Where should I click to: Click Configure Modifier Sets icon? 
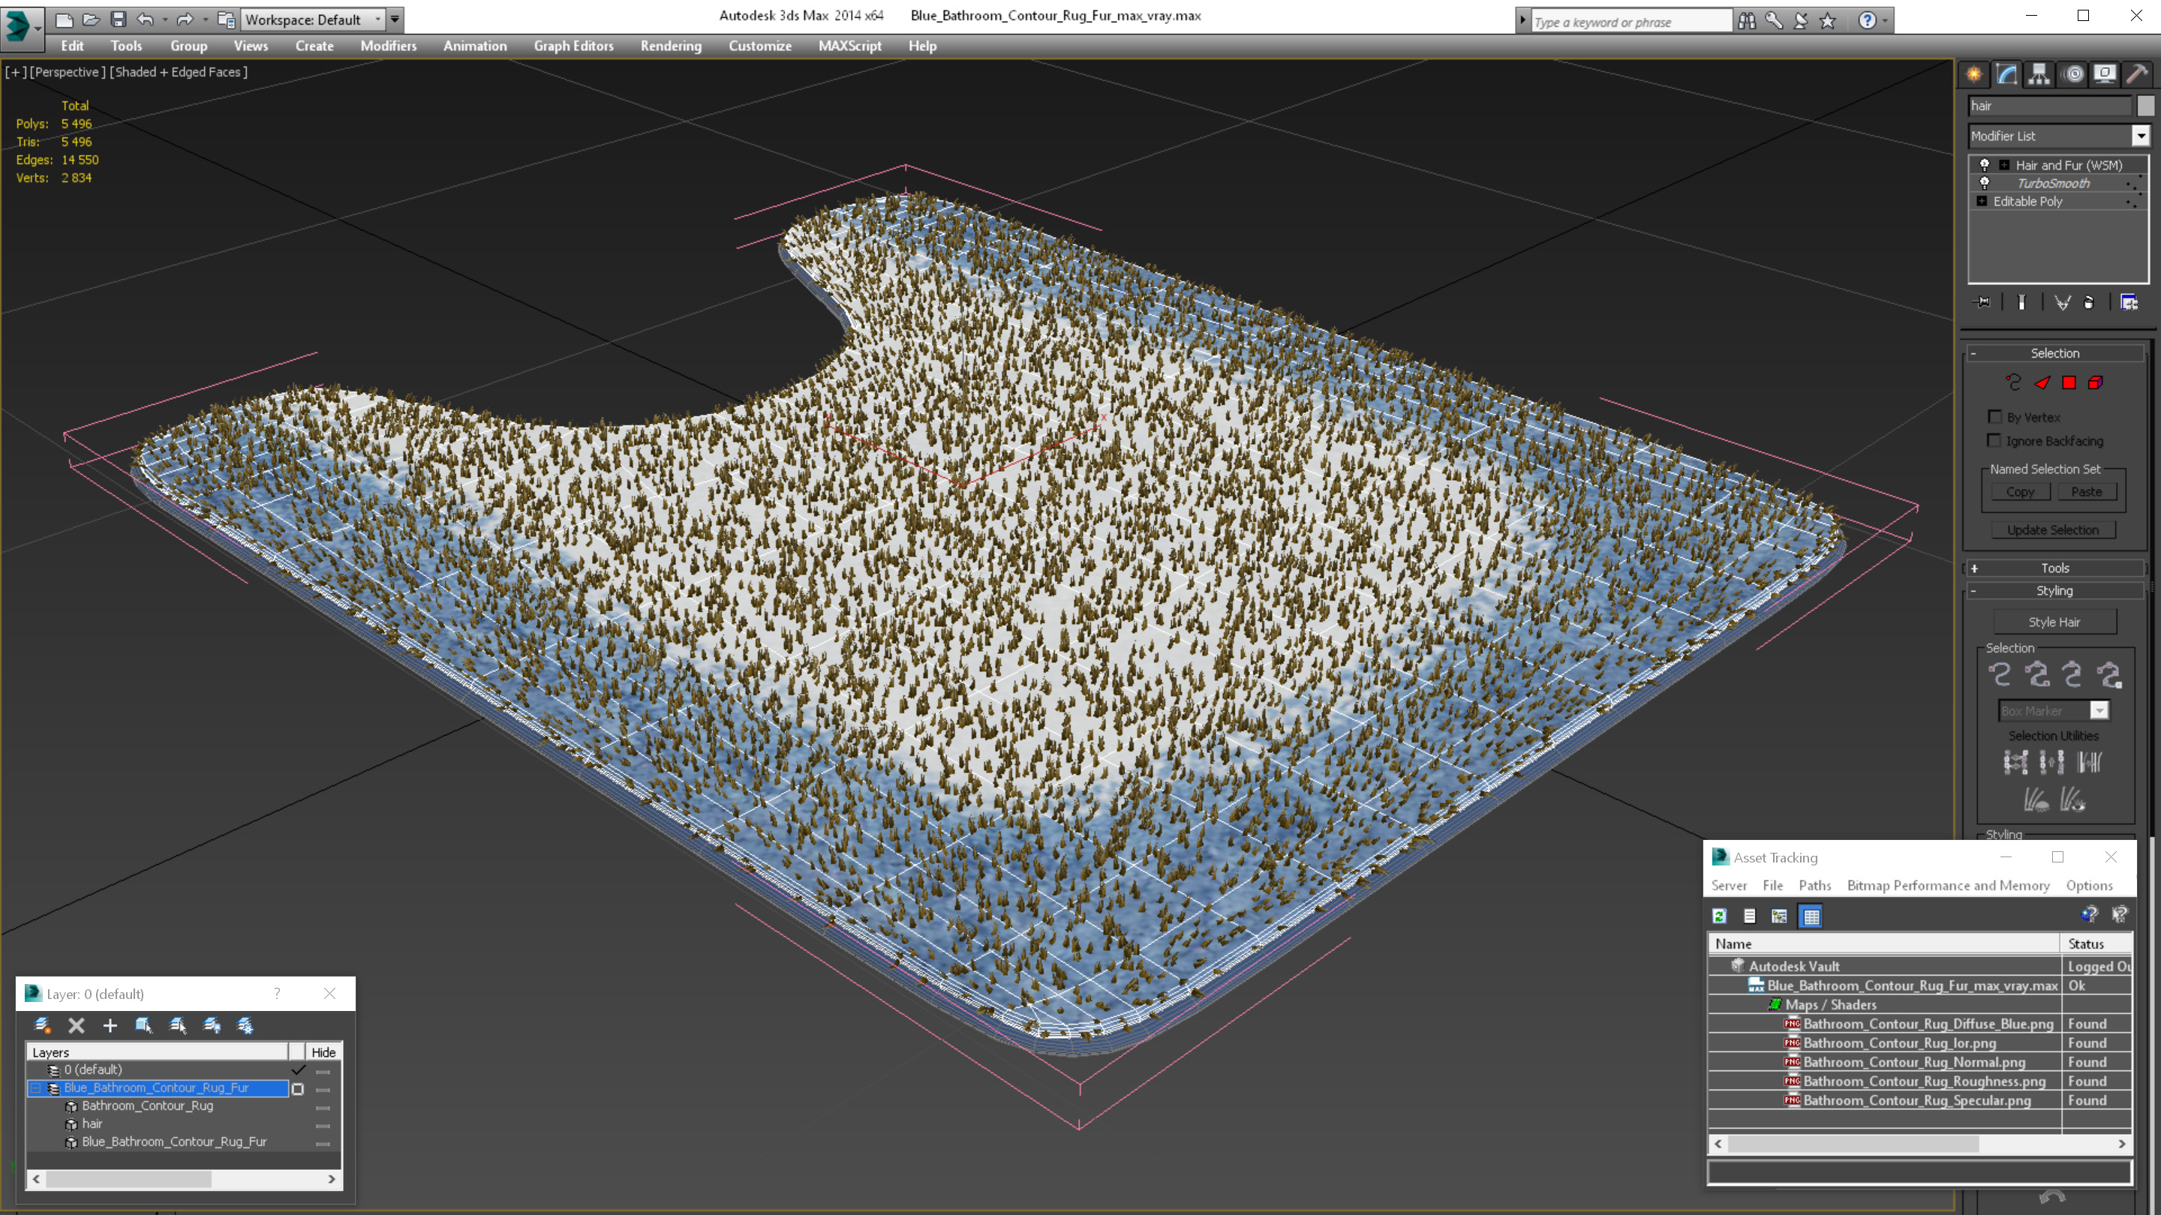pos(2129,301)
